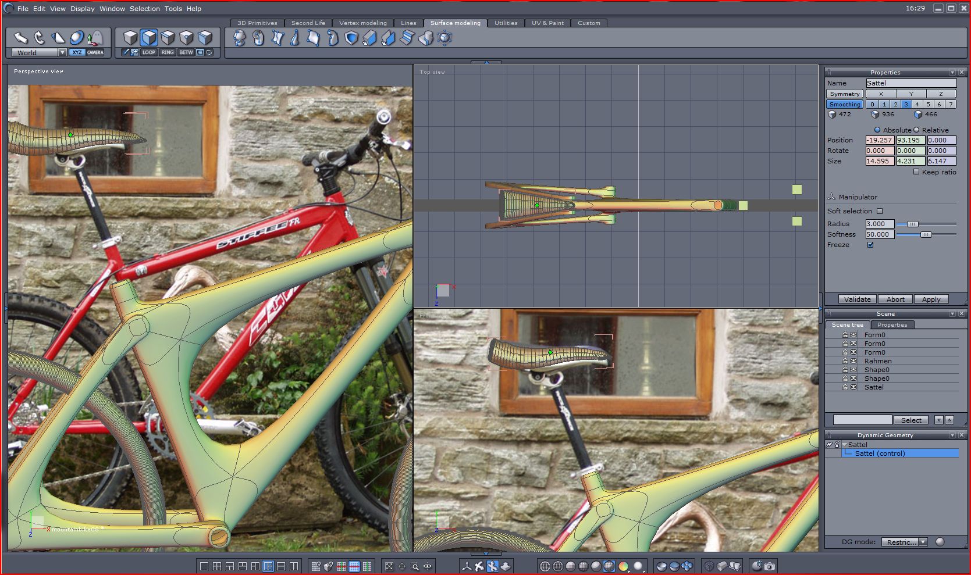Click the fit-all-in-view icon
971x575 pixels.
point(389,566)
